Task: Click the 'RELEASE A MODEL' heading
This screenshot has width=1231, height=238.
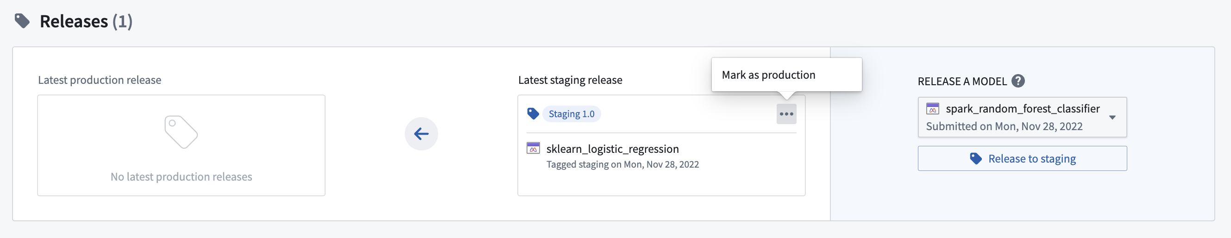Action: point(961,81)
